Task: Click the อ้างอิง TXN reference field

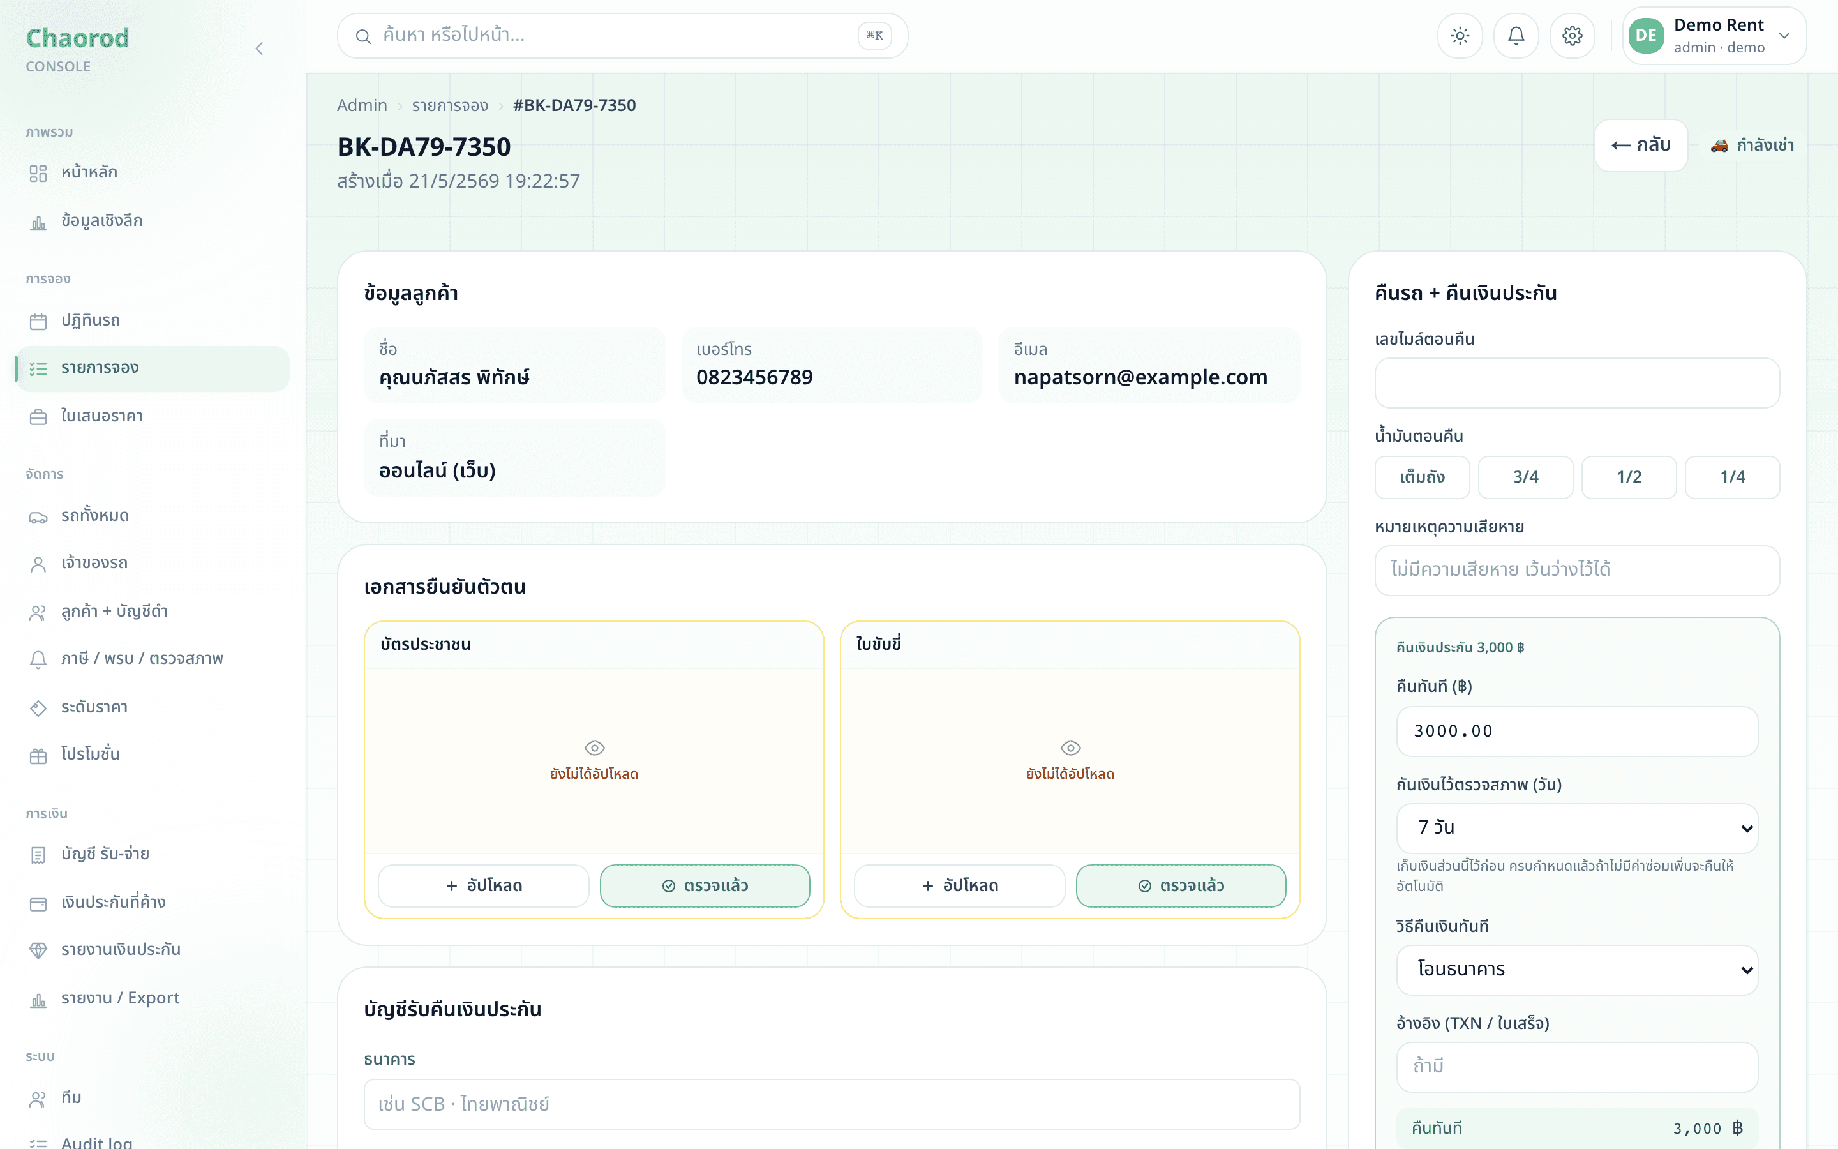Action: pos(1577,1067)
